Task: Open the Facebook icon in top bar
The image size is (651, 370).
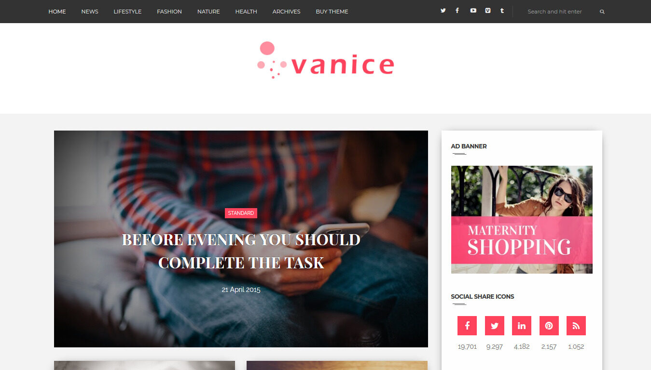Action: 457,11
